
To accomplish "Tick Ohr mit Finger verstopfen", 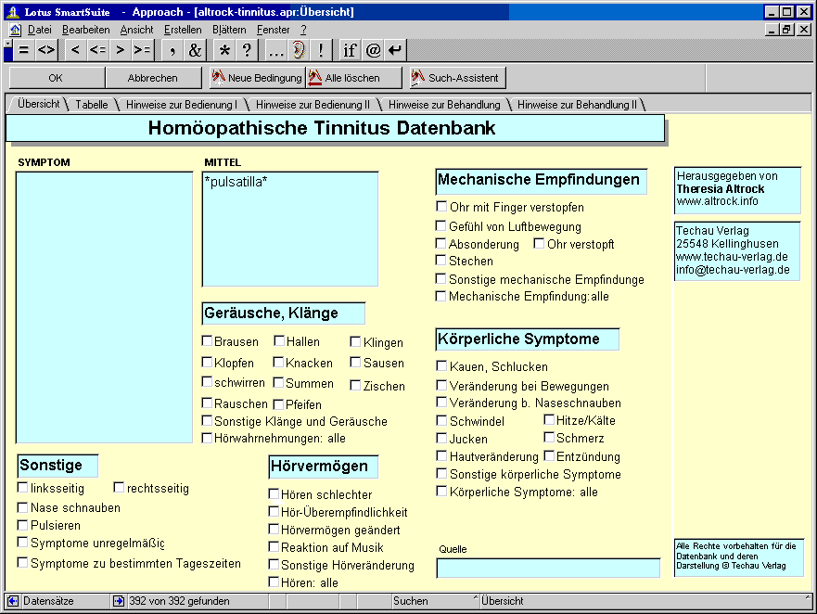I will pyautogui.click(x=441, y=207).
